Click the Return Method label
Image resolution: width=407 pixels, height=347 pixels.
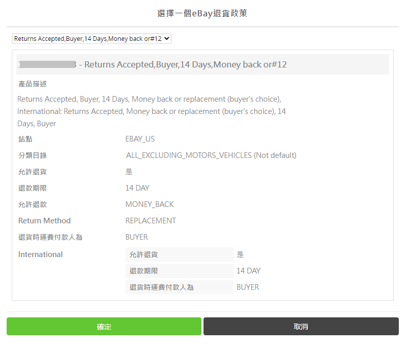(x=44, y=221)
